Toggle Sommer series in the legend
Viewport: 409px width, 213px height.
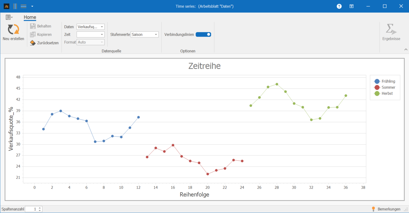pyautogui.click(x=377, y=87)
